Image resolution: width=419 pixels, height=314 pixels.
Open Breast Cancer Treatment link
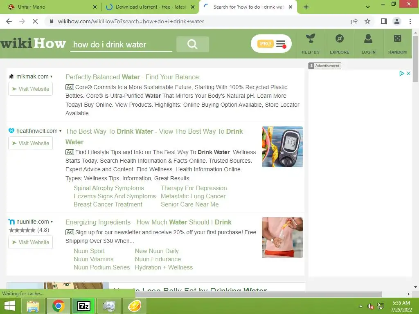[108, 204]
